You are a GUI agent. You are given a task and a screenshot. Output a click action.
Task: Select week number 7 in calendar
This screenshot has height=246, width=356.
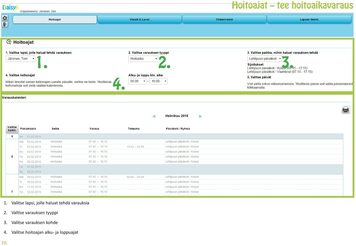[x=12, y=192]
